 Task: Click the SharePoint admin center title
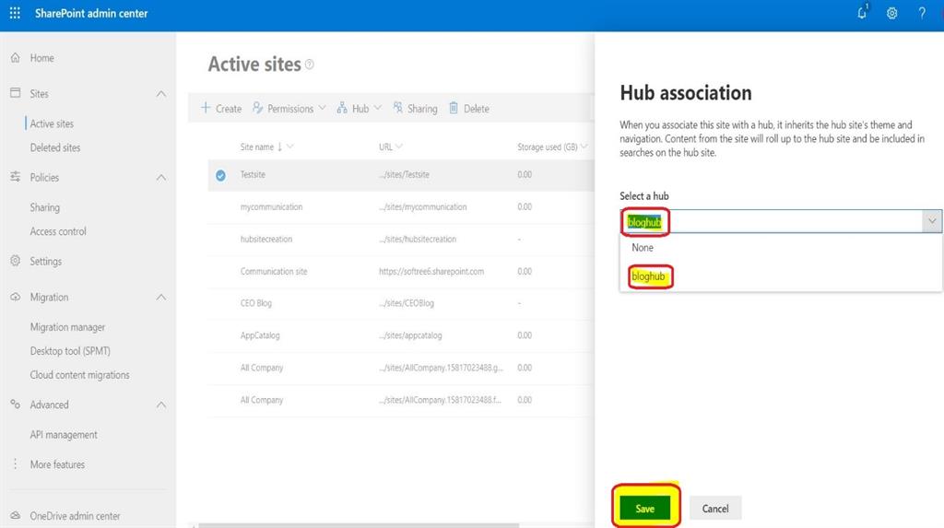(x=91, y=13)
